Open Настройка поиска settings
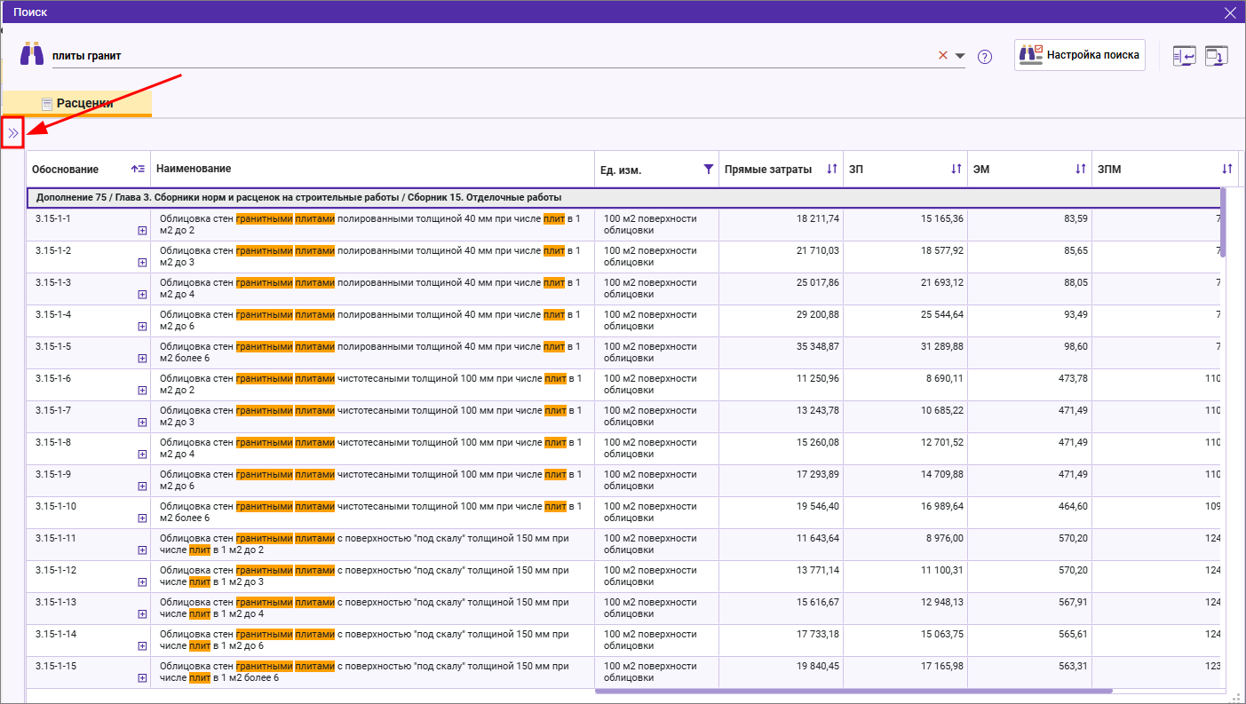The image size is (1246, 704). (x=1080, y=55)
